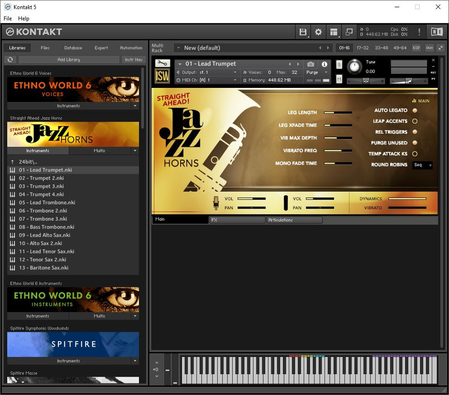Image resolution: width=449 pixels, height=395 pixels.
Task: Open the Help menu
Action: click(24, 18)
